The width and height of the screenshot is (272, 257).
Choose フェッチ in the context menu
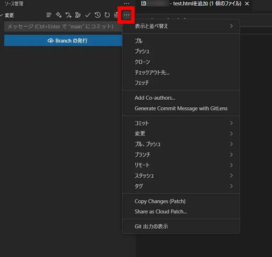pos(142,83)
